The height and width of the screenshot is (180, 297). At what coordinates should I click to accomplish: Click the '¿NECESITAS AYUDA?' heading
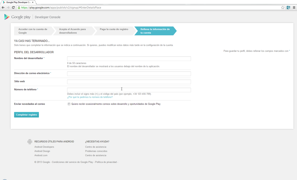coord(97,142)
